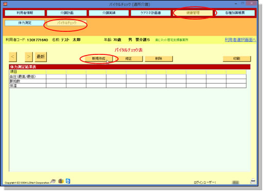Select the 体温 row label
Viewport: 263px width, 191px height.
tap(28, 86)
